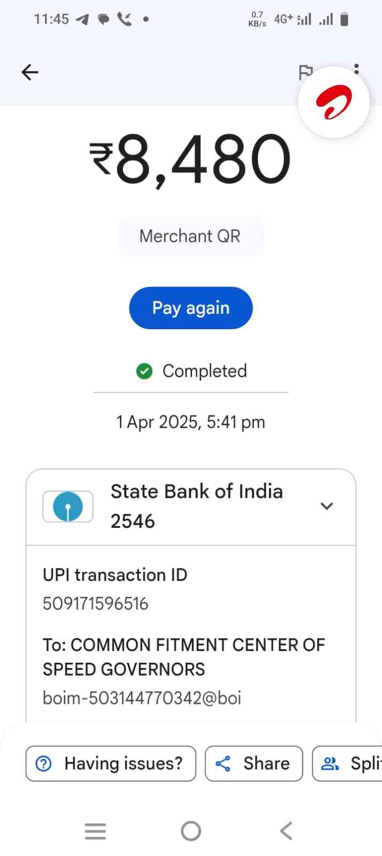Tap the Split people icon

330,763
